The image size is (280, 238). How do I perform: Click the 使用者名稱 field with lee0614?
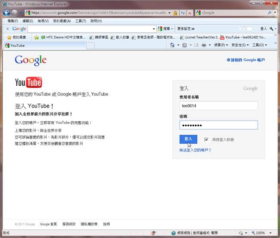tap(218, 105)
